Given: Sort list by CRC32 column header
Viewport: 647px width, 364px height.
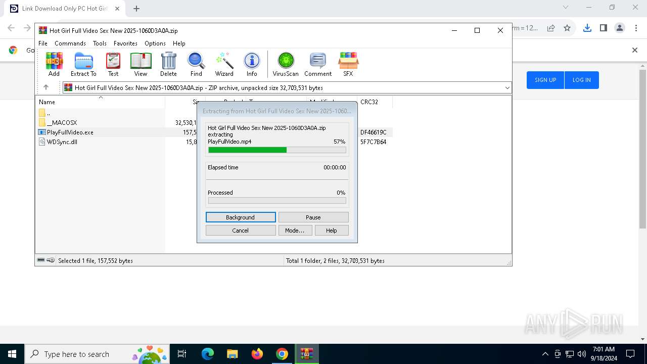Looking at the screenshot, I should pyautogui.click(x=375, y=102).
